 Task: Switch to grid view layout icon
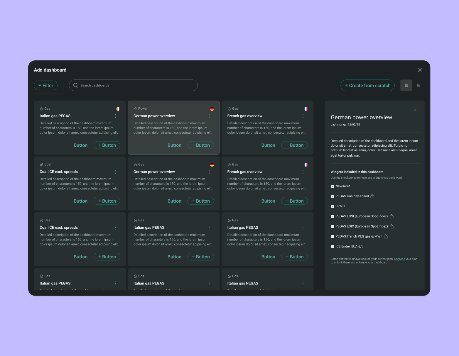tap(419, 85)
